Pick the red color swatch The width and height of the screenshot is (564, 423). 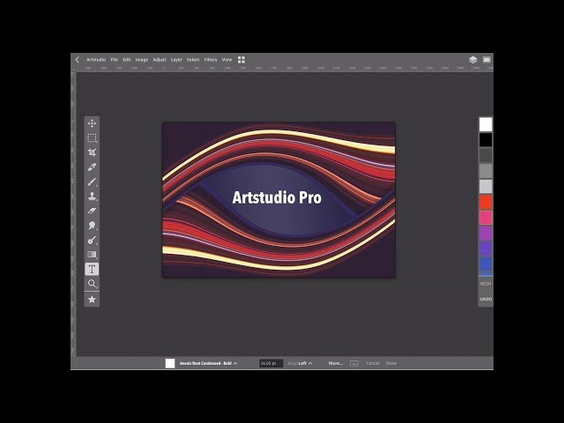tap(486, 202)
